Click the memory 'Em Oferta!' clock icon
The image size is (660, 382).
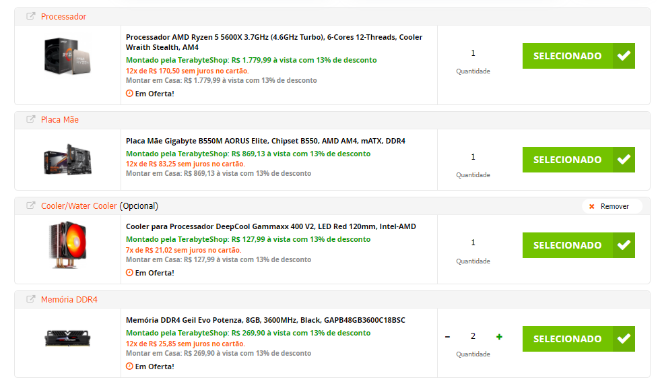129,366
